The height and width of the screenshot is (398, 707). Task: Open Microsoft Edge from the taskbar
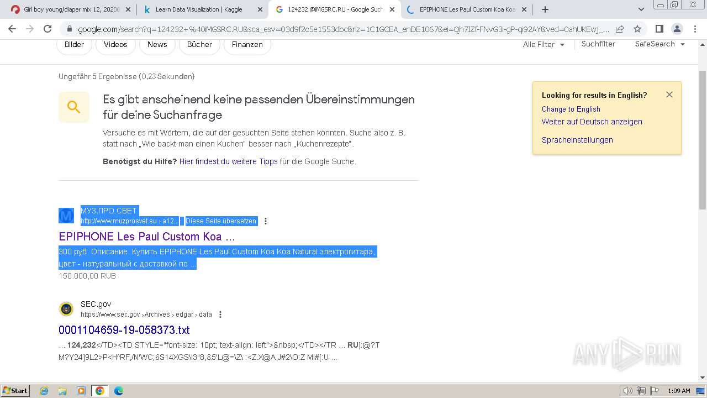coord(119,391)
